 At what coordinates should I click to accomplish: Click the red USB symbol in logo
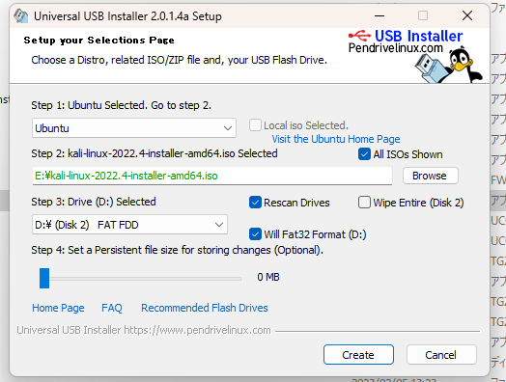(359, 36)
